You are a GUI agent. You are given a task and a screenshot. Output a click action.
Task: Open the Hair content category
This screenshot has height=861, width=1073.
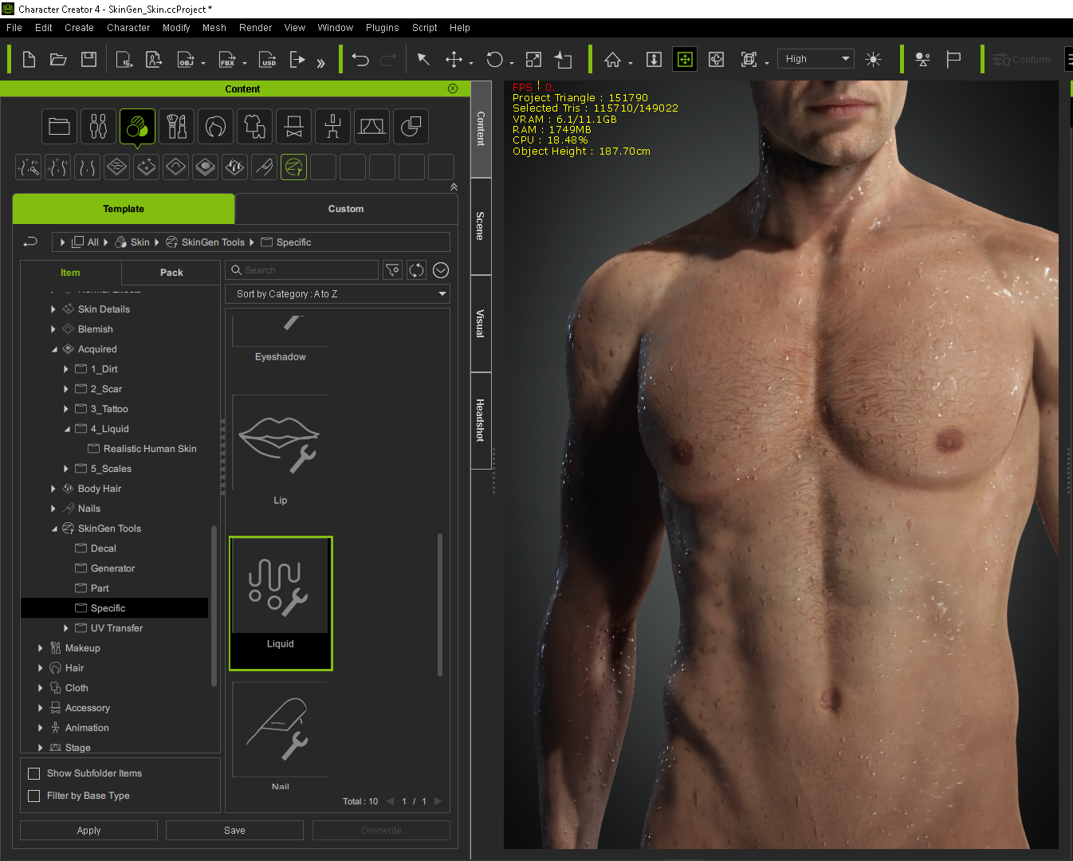click(215, 127)
